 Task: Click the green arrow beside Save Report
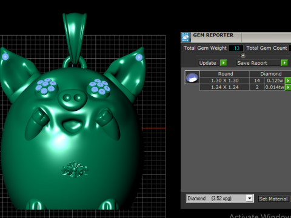(284, 63)
